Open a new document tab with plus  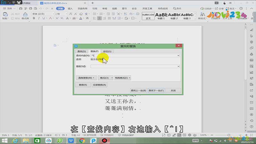(x=92, y=3)
